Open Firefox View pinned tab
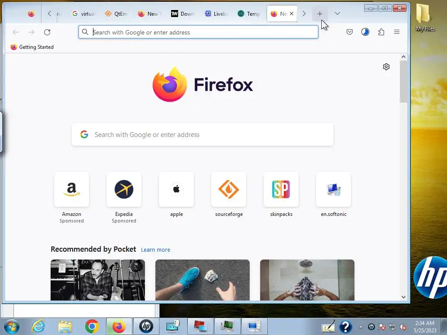The image size is (447, 335). click(31, 14)
